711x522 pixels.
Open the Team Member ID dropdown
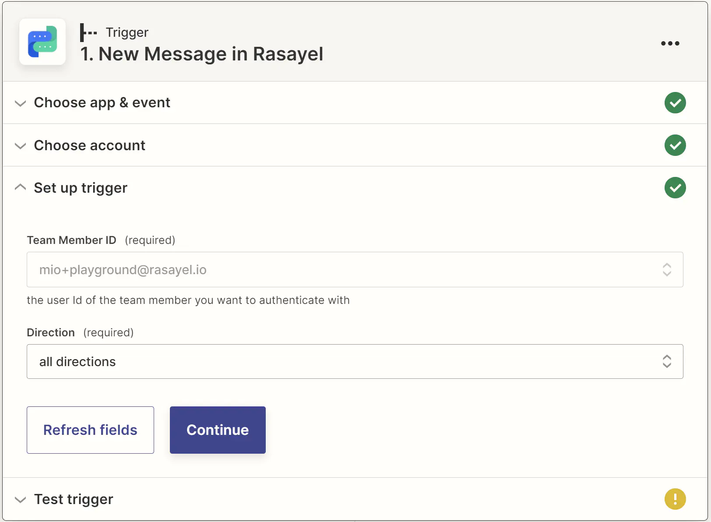tap(667, 270)
